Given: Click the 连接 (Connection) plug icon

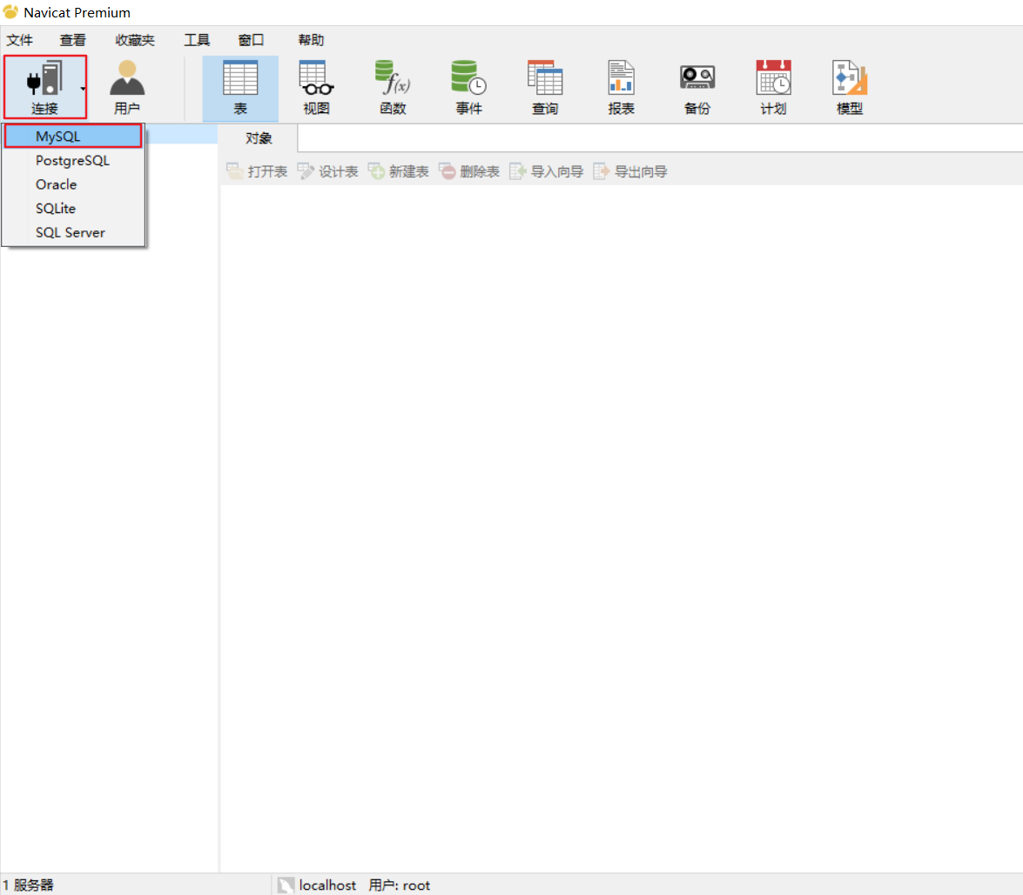Looking at the screenshot, I should pos(44,78).
